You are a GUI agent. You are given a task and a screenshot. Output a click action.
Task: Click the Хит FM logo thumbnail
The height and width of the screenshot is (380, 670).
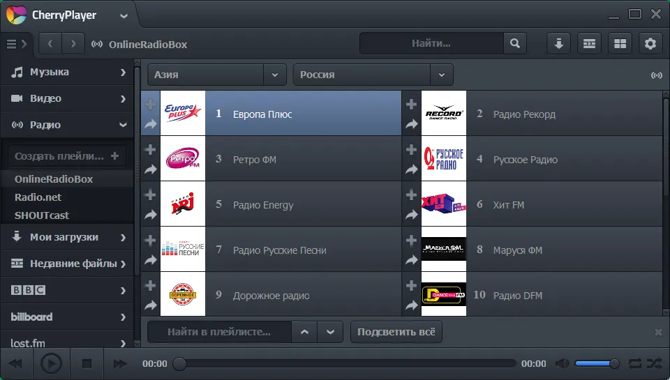tap(444, 204)
